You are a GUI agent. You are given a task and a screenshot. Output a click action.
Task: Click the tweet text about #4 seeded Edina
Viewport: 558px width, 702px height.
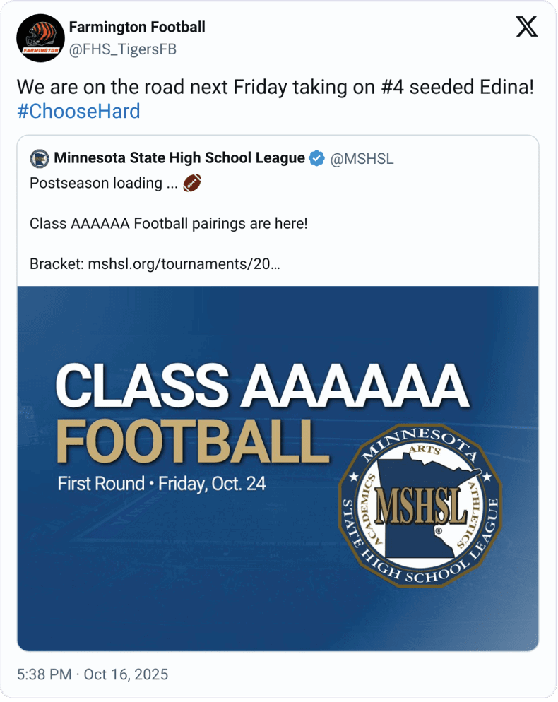coord(275,88)
